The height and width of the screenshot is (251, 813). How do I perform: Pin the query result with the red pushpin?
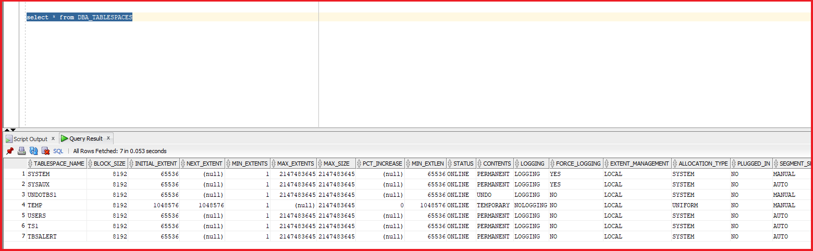[10, 151]
